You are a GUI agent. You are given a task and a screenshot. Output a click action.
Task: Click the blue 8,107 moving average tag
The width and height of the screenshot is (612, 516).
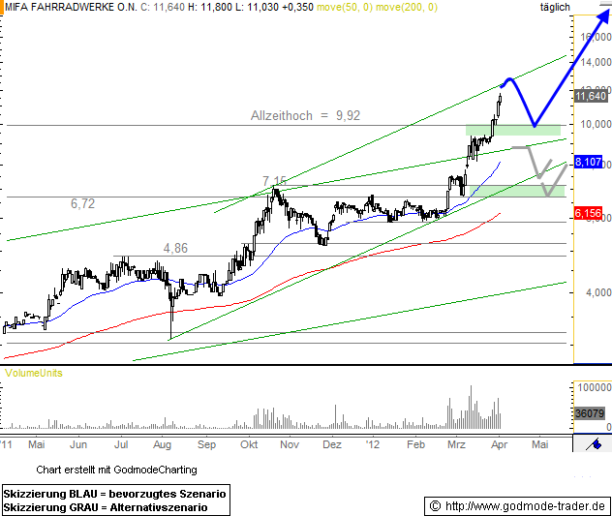(x=590, y=162)
